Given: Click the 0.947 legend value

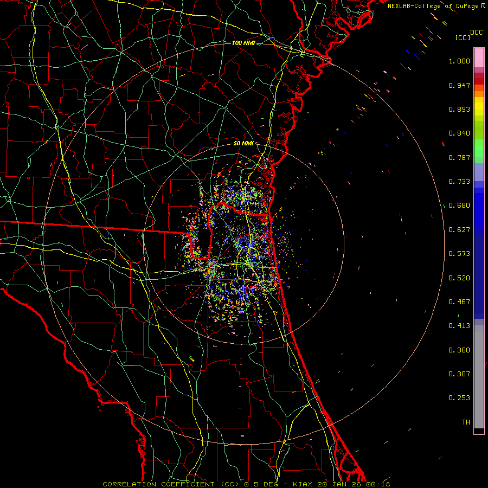Looking at the screenshot, I should click(459, 85).
